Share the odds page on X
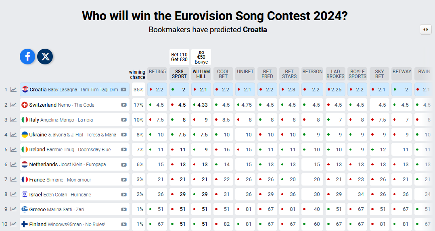 (45, 57)
